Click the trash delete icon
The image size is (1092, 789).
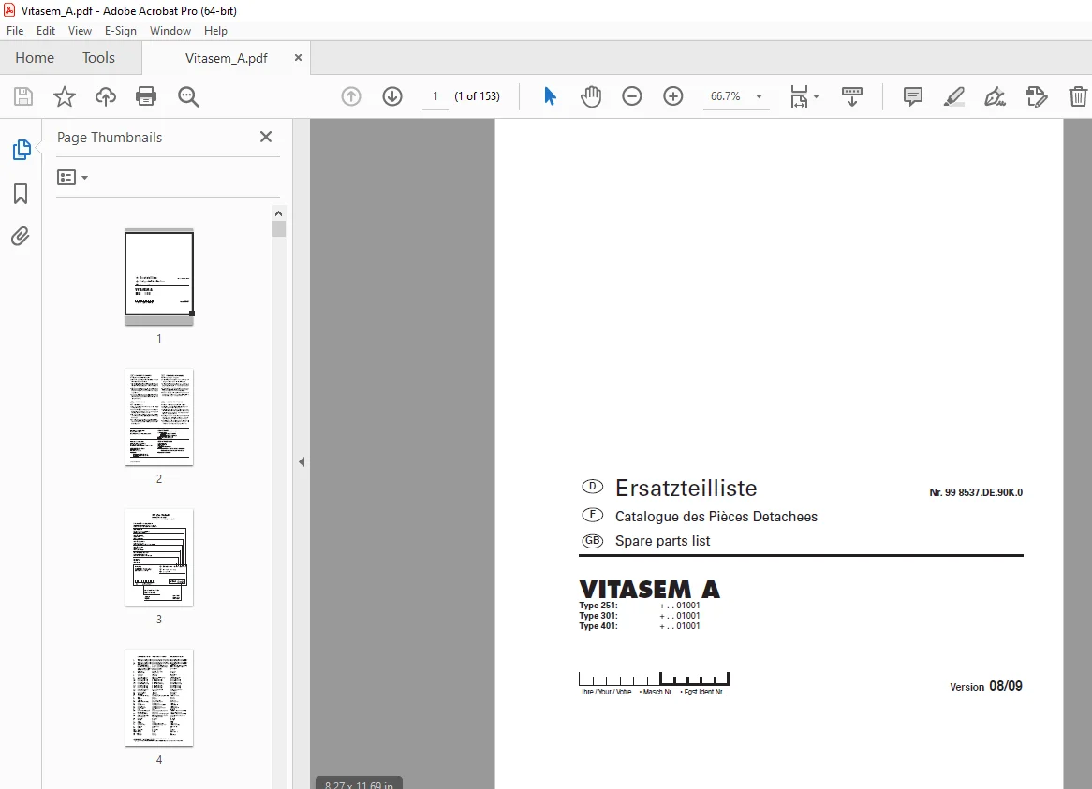[1077, 96]
